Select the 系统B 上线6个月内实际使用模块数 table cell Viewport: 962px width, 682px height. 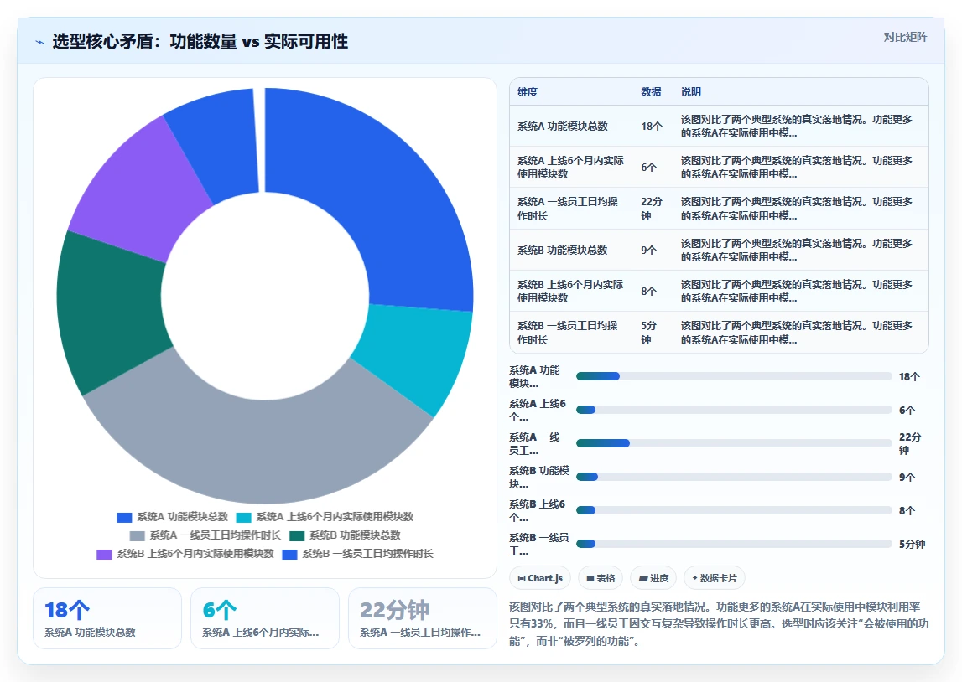pyautogui.click(x=570, y=291)
